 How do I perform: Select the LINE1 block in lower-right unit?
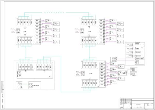102,63
